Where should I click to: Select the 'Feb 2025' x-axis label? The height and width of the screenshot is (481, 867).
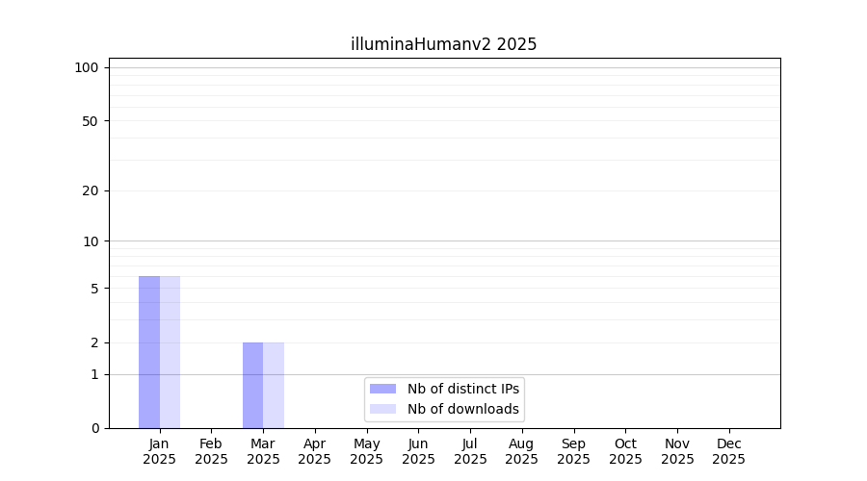[211, 451]
